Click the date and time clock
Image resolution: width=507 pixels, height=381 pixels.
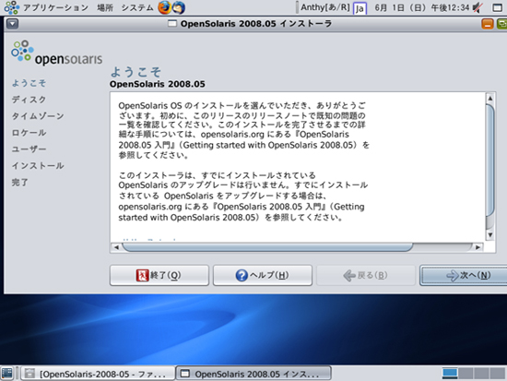[421, 7]
